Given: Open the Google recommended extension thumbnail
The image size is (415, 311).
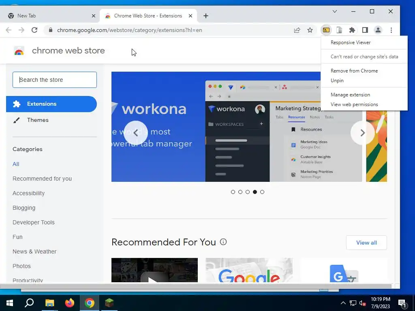Looking at the screenshot, I should click(x=249, y=270).
